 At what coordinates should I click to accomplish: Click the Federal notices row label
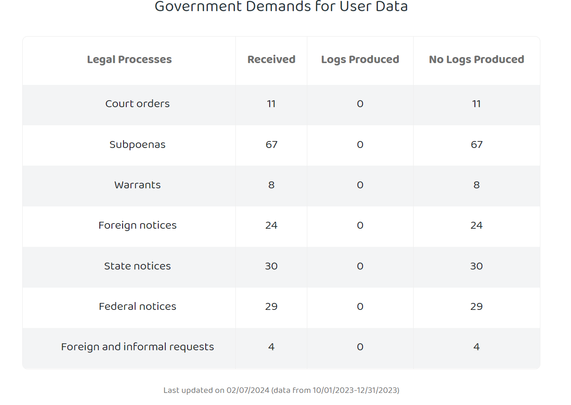(137, 306)
